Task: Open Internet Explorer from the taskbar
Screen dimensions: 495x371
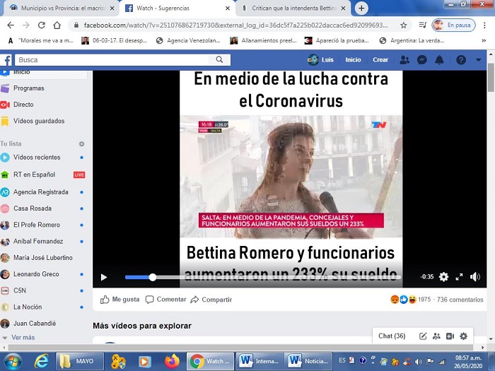Action: pyautogui.click(x=41, y=361)
